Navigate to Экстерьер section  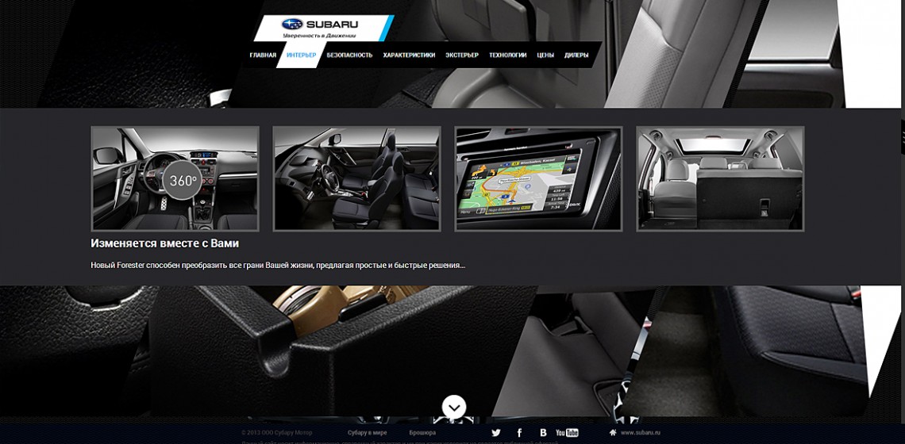[x=462, y=55]
